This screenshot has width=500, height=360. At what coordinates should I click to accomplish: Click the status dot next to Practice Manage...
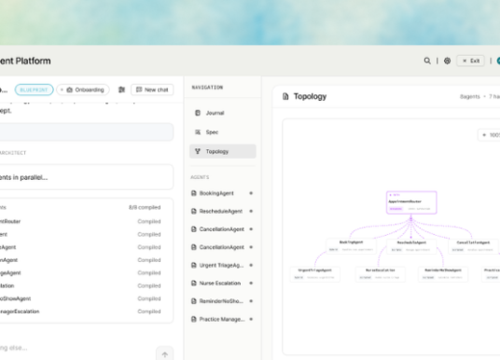point(251,319)
